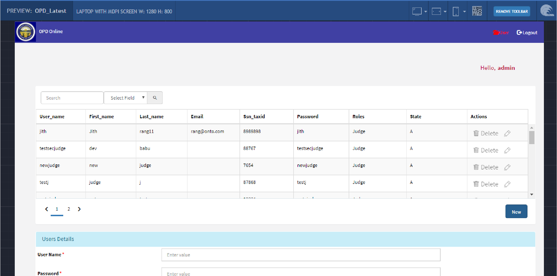Click the next page chevron arrow
Viewport: 557px width, 276px height.
coord(79,209)
